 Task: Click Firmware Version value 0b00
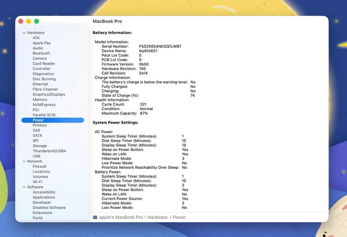(144, 65)
